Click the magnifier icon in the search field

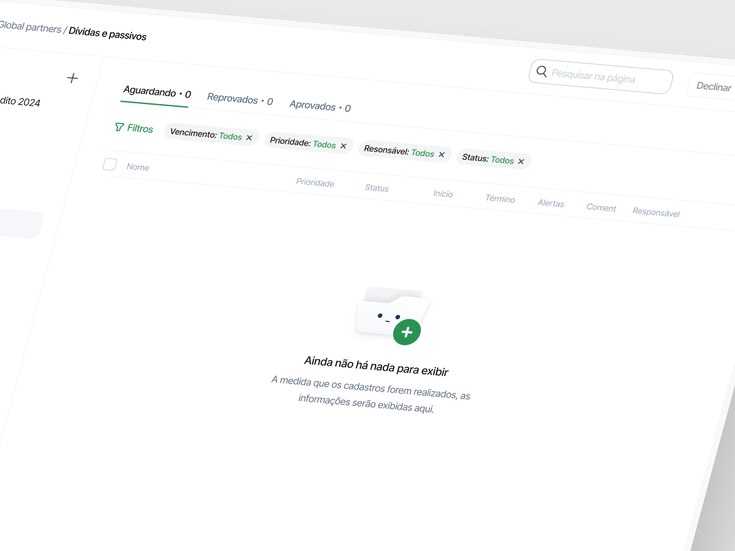tap(542, 72)
